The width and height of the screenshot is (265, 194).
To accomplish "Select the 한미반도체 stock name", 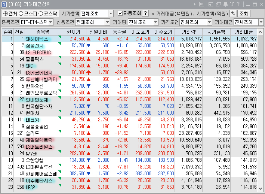I will [x=37, y=100].
